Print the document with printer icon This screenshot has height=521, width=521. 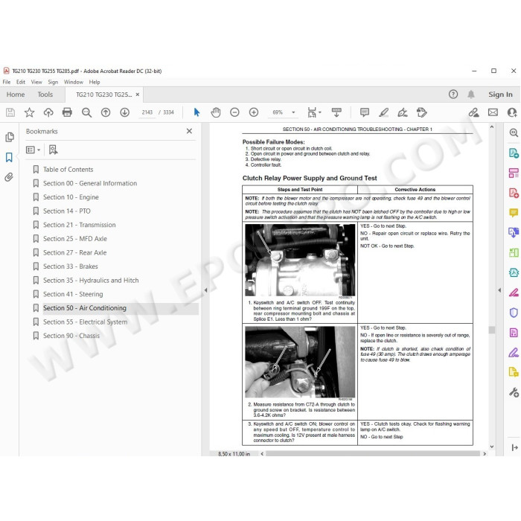click(67, 112)
